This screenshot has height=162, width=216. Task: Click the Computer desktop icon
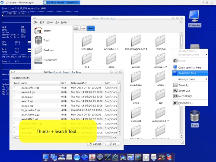click(194, 19)
